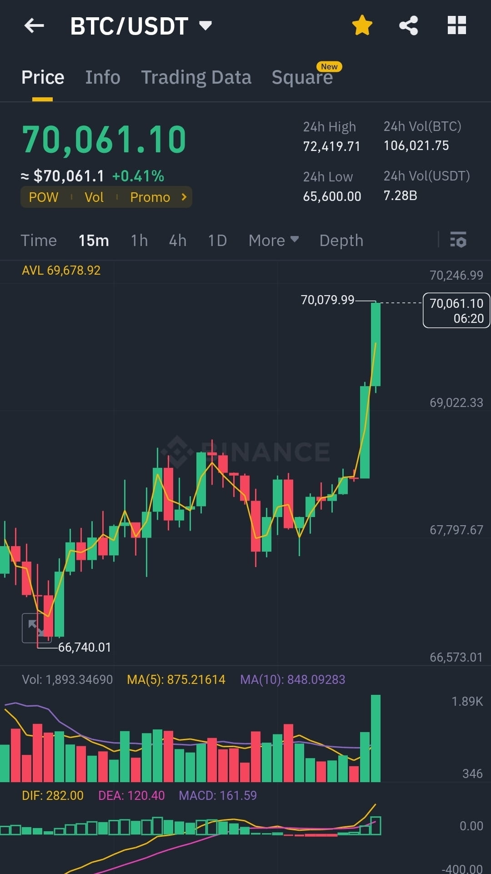Open the Square tab with New badge
The image size is (491, 874).
(x=302, y=77)
